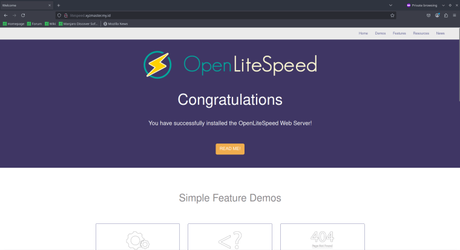The image size is (460, 250).
Task: Select the Welcome browser tab
Action: (27, 5)
